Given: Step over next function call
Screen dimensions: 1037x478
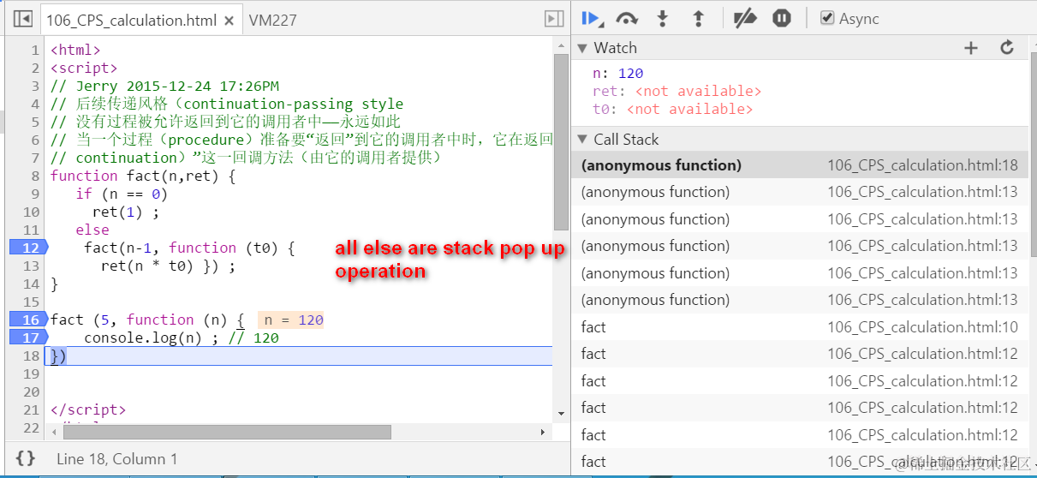Looking at the screenshot, I should pos(627,18).
